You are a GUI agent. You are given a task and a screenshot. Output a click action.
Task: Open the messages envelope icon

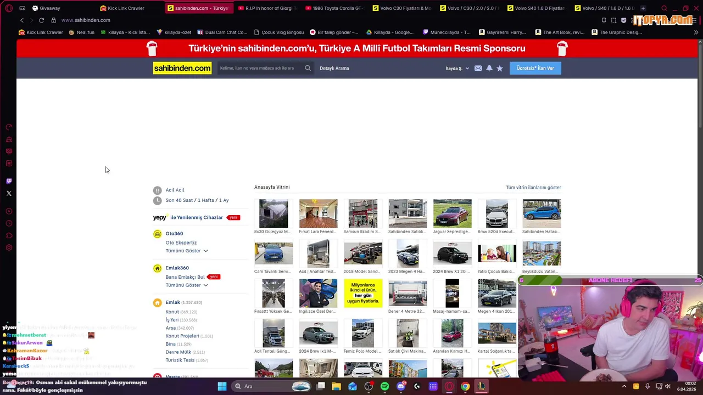(478, 68)
